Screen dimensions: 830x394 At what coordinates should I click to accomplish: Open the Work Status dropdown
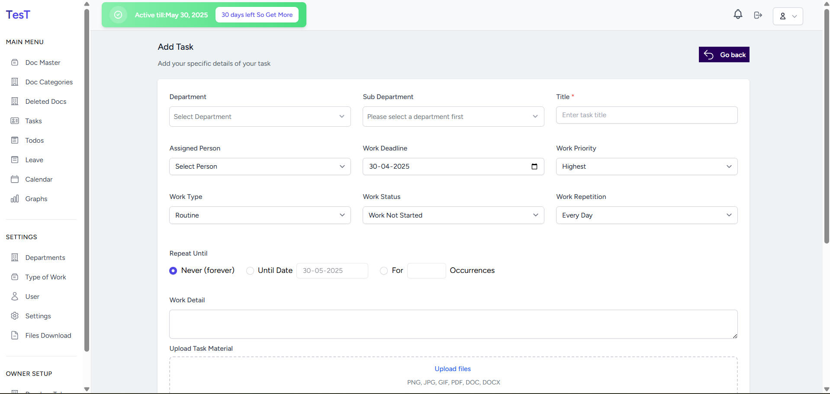click(x=454, y=215)
